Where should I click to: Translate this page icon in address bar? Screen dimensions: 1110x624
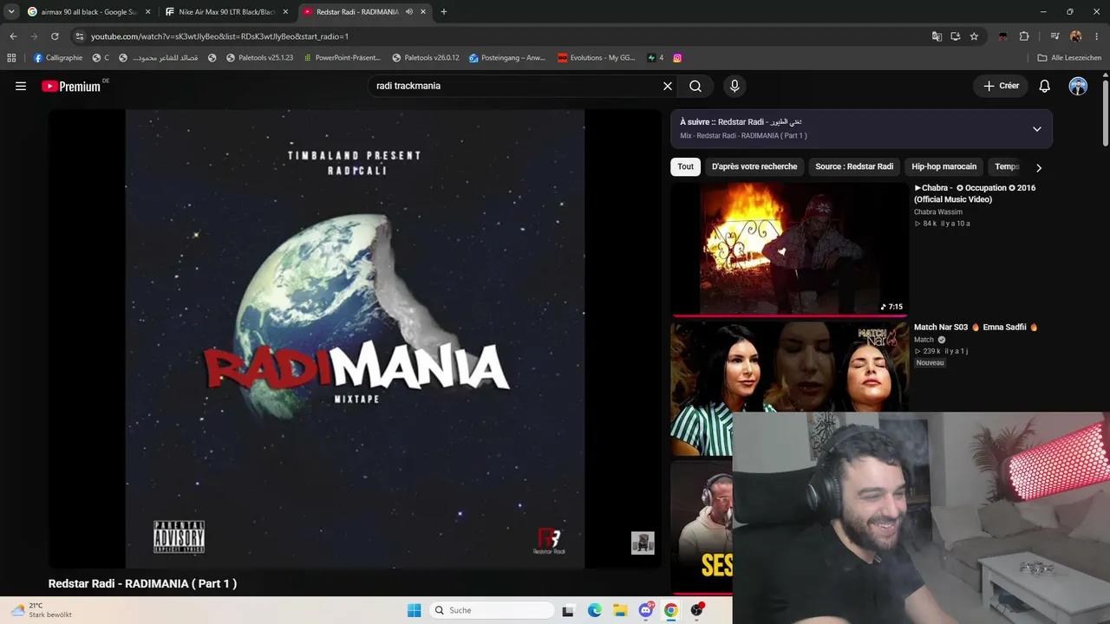click(937, 36)
